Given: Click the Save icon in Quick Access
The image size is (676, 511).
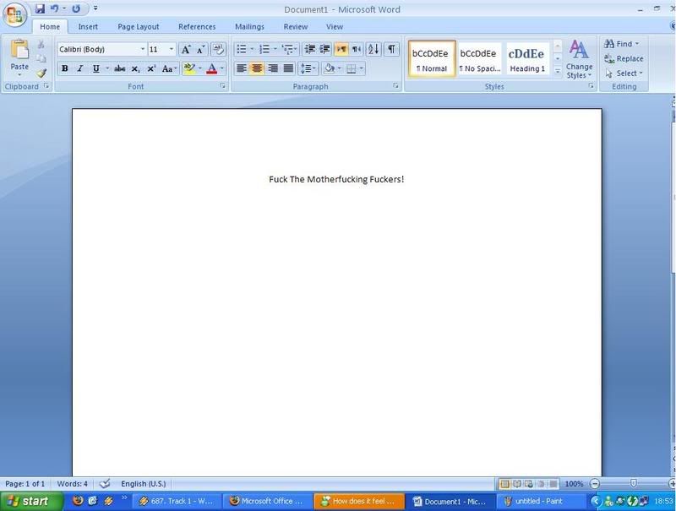Looking at the screenshot, I should 40,9.
